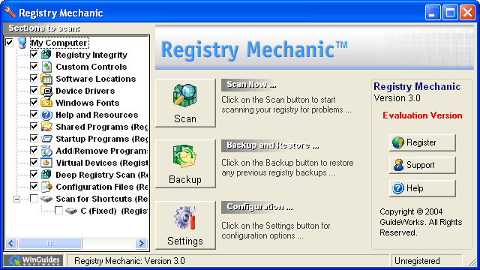Screen dimensions: 480x270
Task: Click the 'Sections to scan:' label
Action: click(44, 28)
